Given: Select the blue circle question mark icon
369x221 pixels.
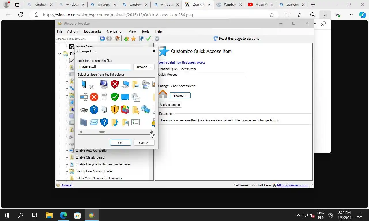Looking at the screenshot, I should pyautogui.click(x=94, y=110).
